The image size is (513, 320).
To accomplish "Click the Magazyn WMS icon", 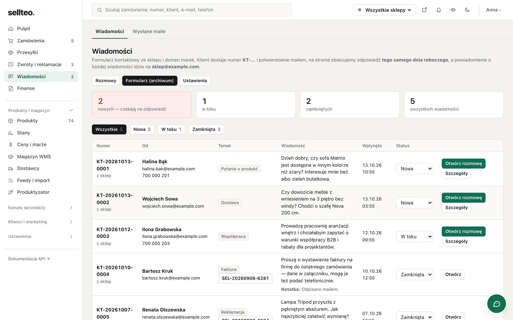I will coord(11,157).
